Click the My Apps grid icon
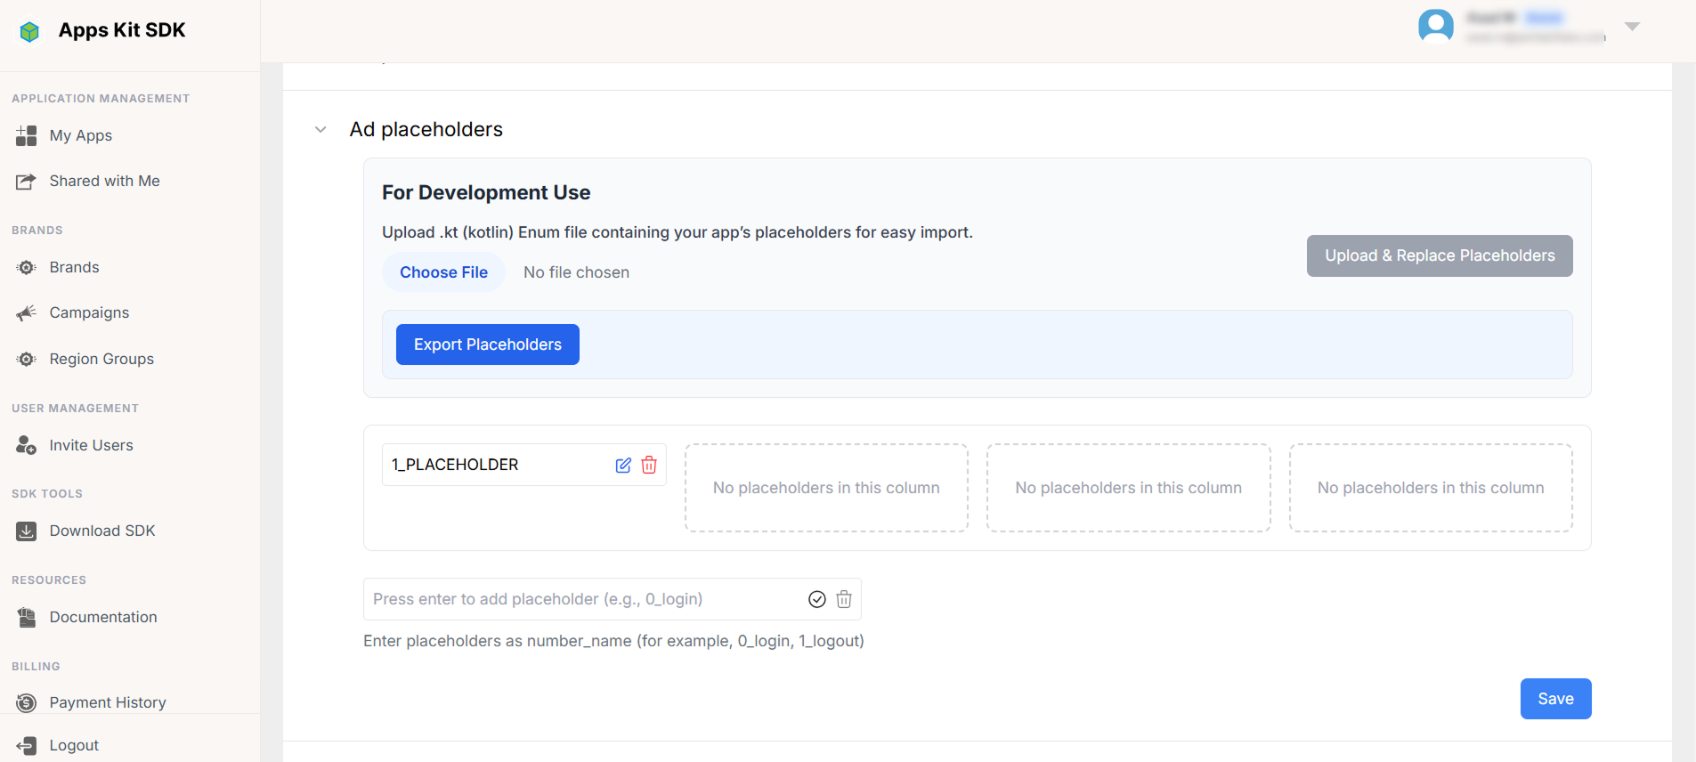Screen dimensions: 1696x762 click(x=27, y=135)
